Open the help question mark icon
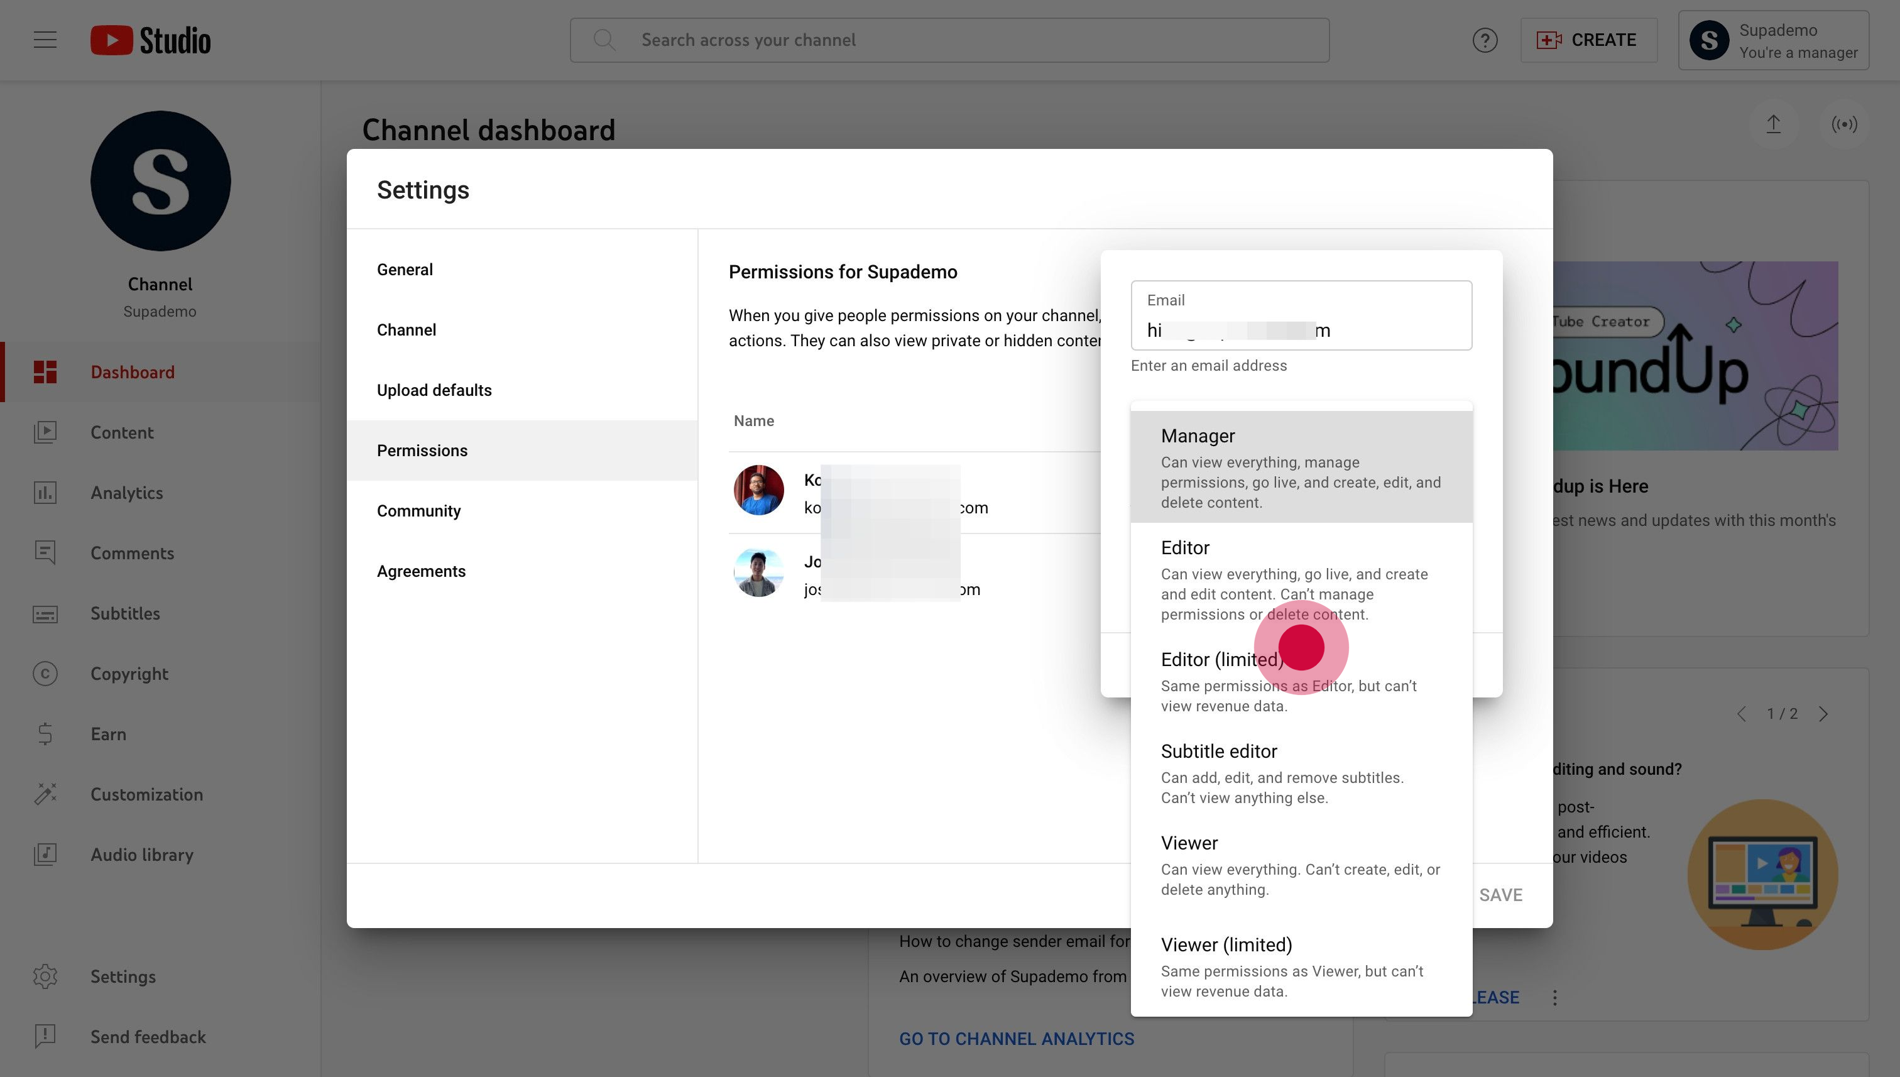Screen dimensions: 1900x1077 pos(1484,40)
